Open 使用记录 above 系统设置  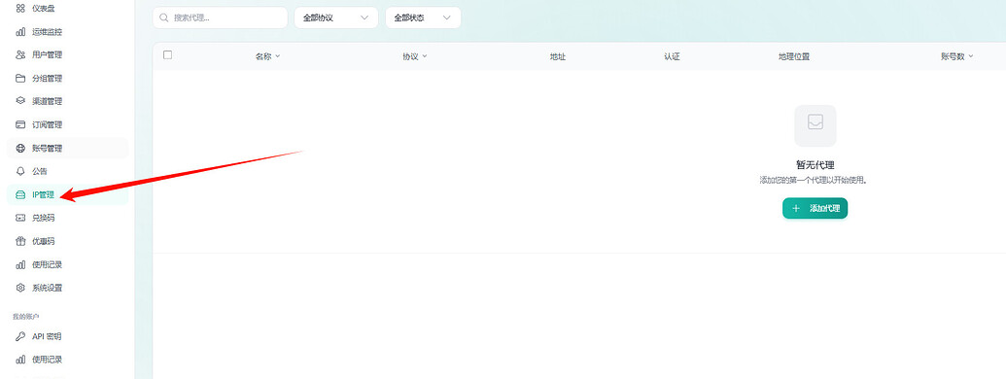click(47, 265)
